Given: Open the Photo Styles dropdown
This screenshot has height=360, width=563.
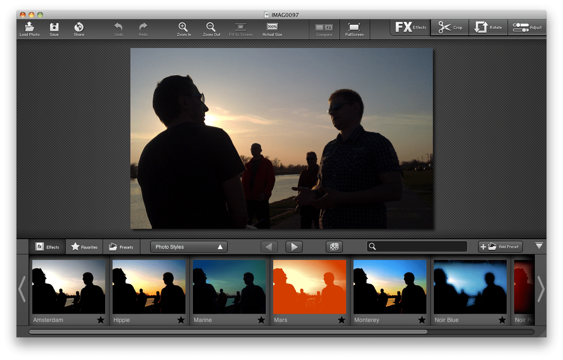Looking at the screenshot, I should (188, 247).
